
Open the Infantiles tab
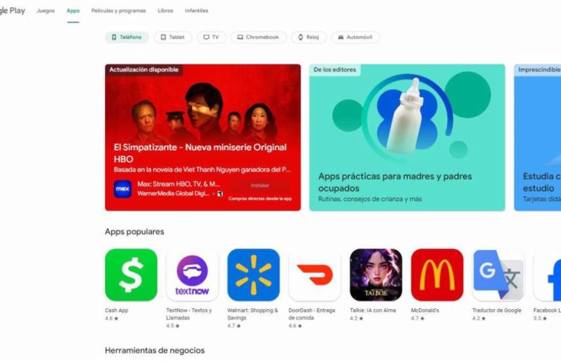coord(196,11)
